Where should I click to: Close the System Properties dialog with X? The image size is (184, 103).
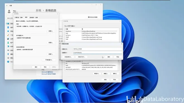click(x=57, y=14)
